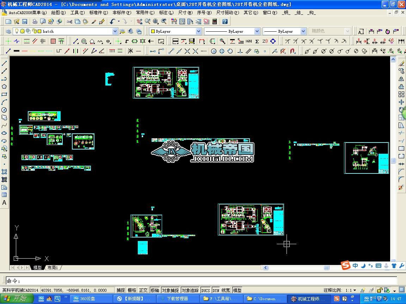The height and width of the screenshot is (304, 406).
Task: Click the red hatch pattern tool icon
Action: tap(53, 41)
